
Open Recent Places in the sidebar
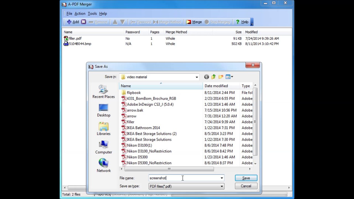point(103,92)
